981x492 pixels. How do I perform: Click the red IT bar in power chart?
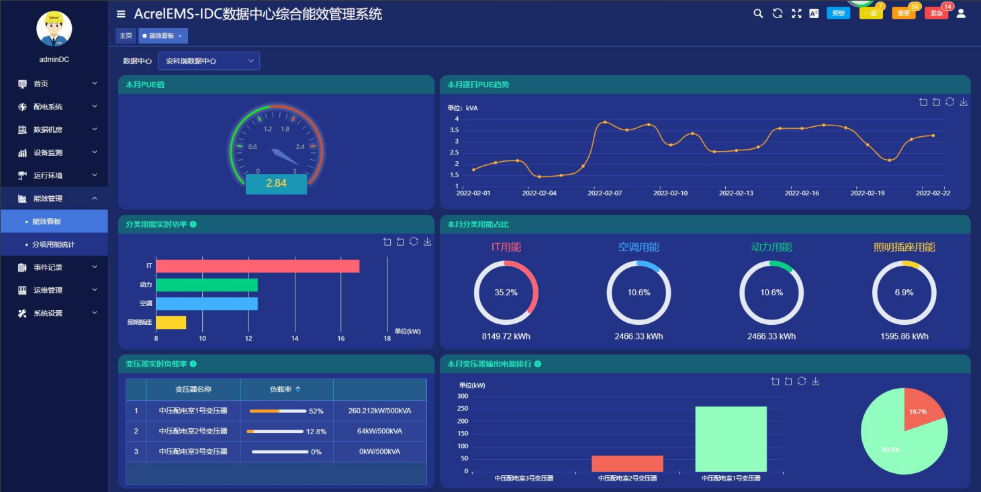[x=258, y=266]
